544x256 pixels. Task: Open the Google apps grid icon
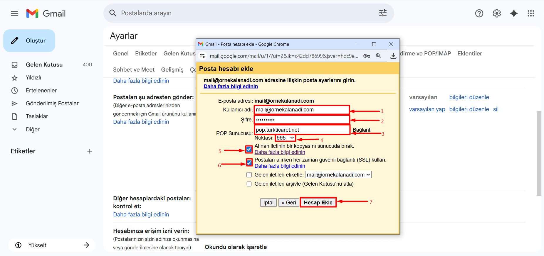(x=531, y=13)
